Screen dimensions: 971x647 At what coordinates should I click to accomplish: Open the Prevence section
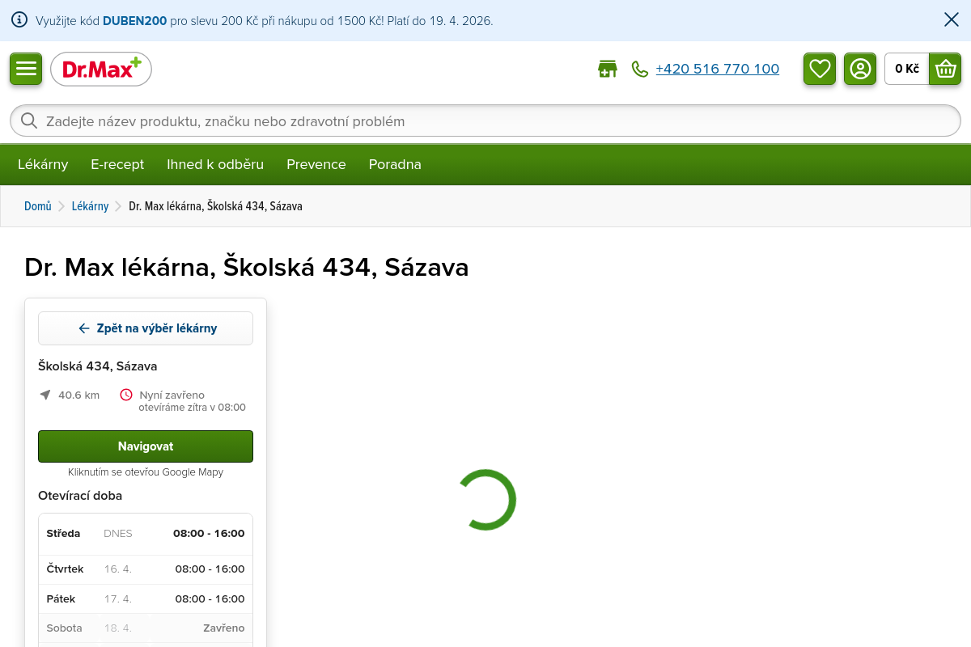(316, 164)
